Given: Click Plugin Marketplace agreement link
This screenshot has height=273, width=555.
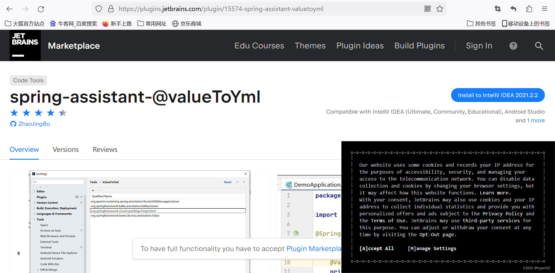Looking at the screenshot, I should click(x=314, y=249).
